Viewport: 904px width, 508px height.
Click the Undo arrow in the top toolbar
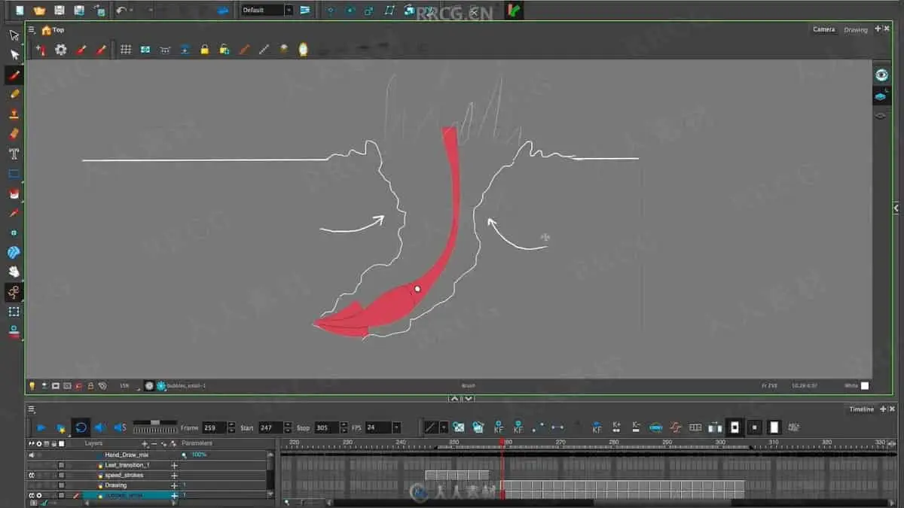pos(121,11)
